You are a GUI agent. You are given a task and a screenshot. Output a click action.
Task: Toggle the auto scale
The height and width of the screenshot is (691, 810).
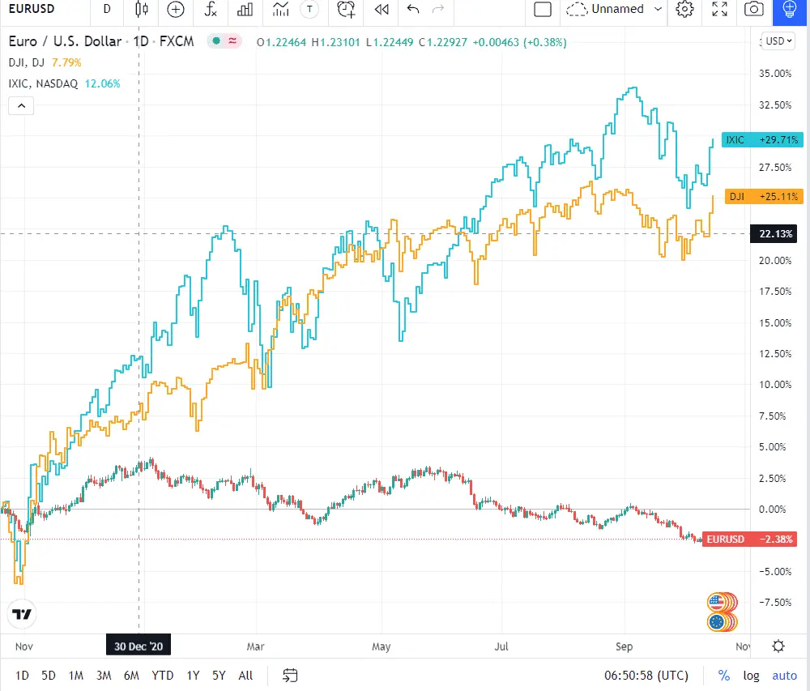pyautogui.click(x=785, y=675)
